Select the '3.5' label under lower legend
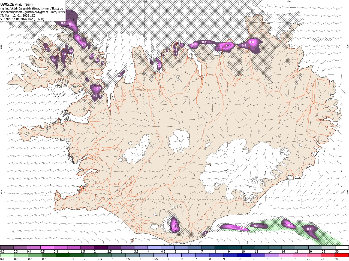Viewport: 349px width, 261px height. (x=128, y=259)
